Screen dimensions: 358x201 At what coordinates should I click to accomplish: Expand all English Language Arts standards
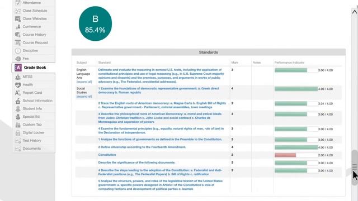84,82
